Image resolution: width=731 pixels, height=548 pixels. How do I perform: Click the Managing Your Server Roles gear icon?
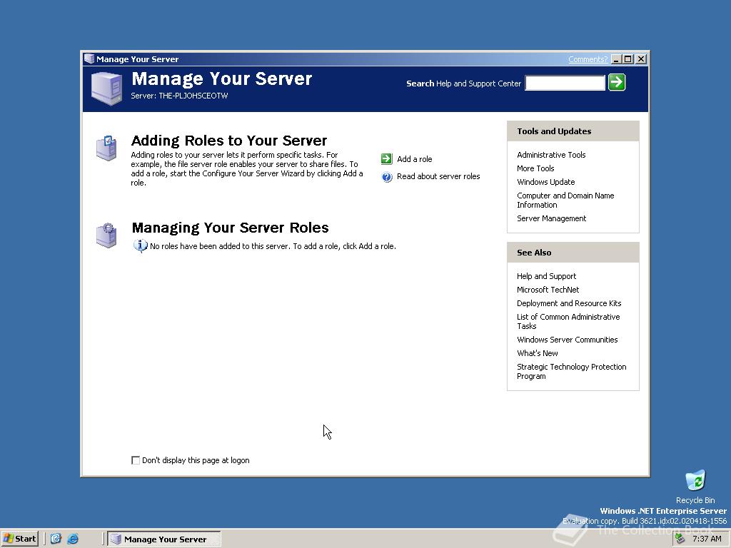[106, 235]
